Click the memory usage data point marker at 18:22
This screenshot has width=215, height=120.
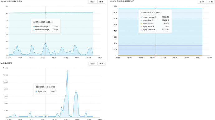coord(46,13)
